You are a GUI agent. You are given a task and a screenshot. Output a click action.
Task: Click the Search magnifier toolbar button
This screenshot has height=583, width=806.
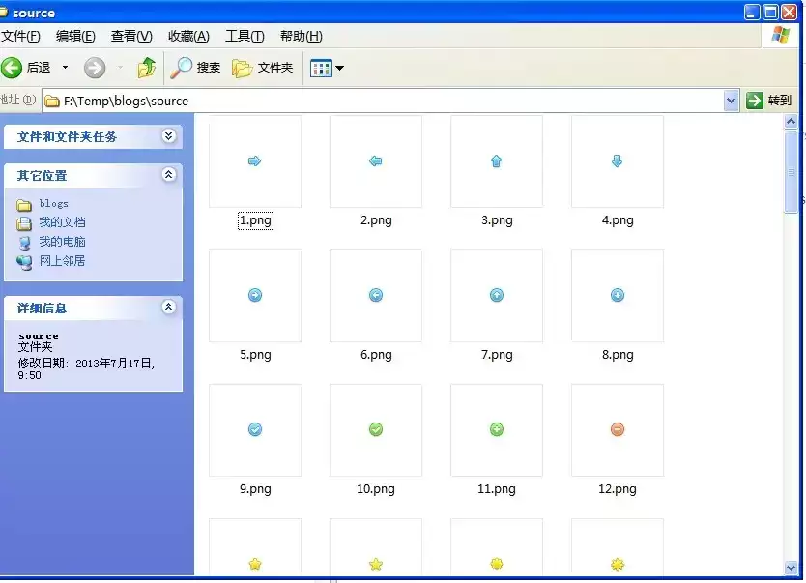pyautogui.click(x=195, y=68)
